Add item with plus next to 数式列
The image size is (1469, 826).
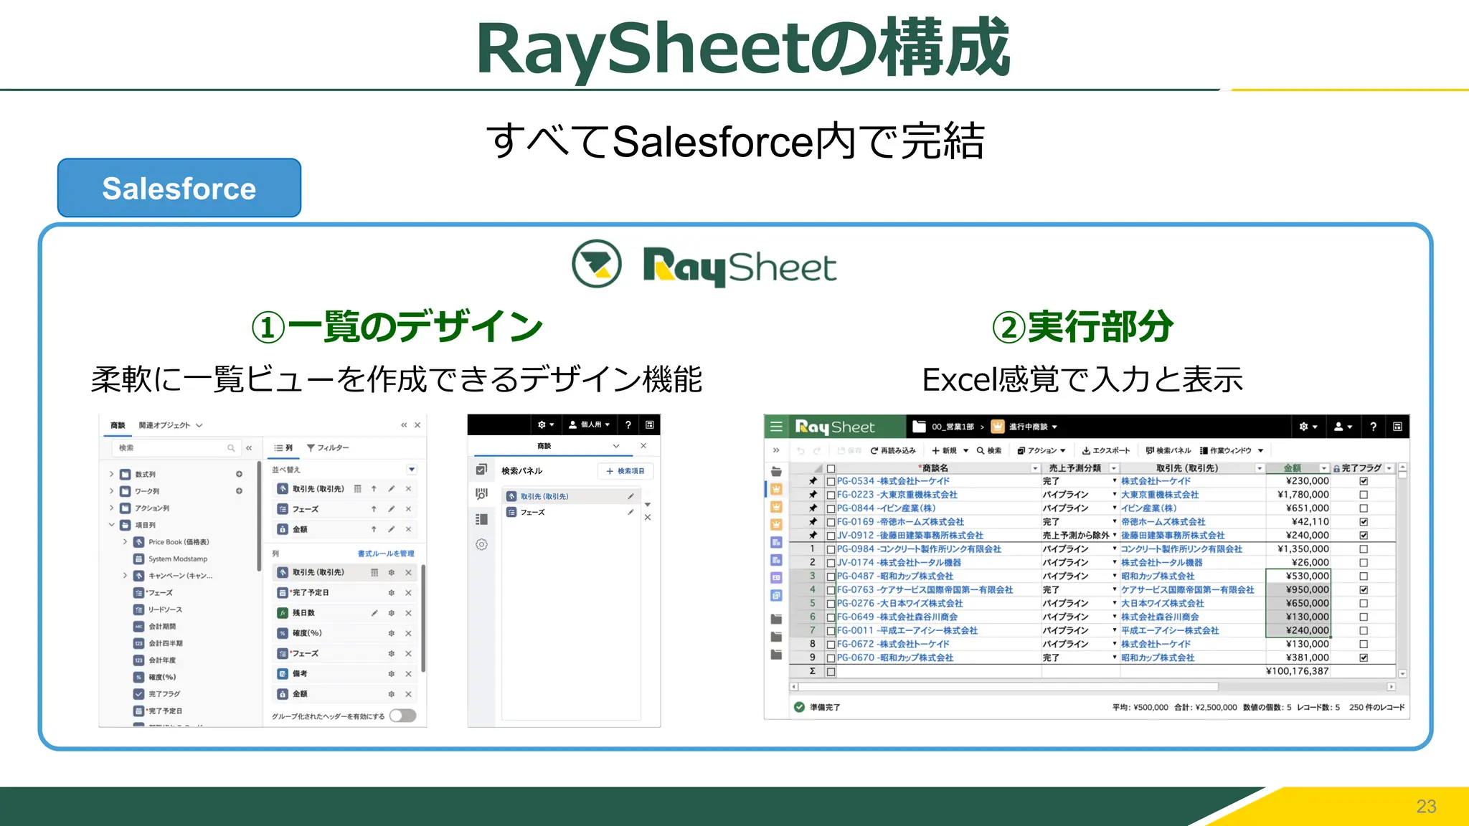pyautogui.click(x=239, y=474)
